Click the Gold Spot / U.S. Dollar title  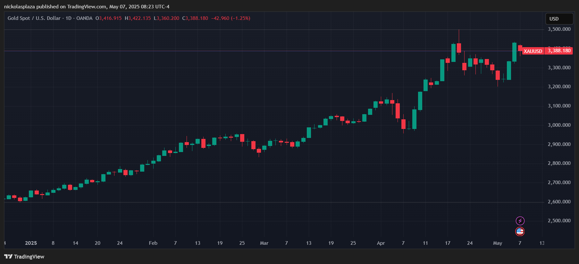34,18
